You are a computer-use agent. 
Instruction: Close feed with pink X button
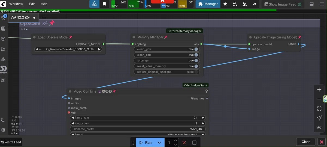click(322, 142)
